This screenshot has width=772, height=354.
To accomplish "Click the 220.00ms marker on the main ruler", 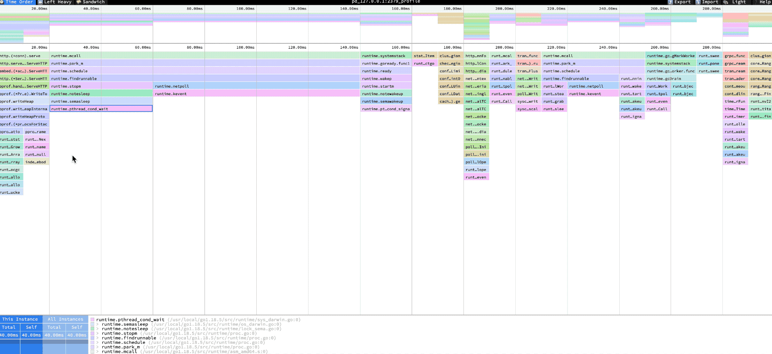I will [x=556, y=47].
